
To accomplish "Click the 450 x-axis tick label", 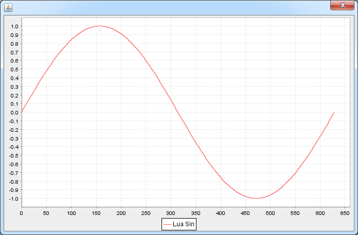I will [245, 213].
